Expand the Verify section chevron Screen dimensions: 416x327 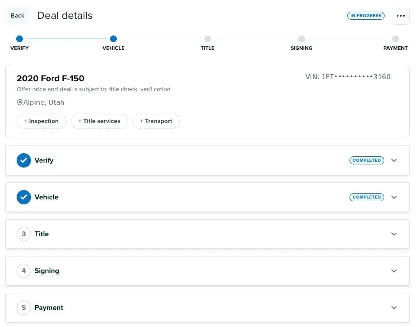point(394,160)
